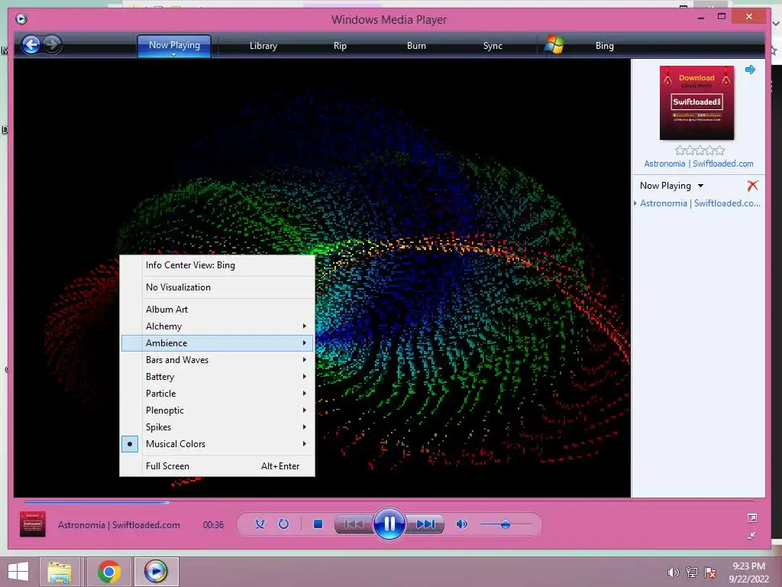The width and height of the screenshot is (782, 587).
Task: Open File Explorer from taskbar
Action: tap(60, 572)
